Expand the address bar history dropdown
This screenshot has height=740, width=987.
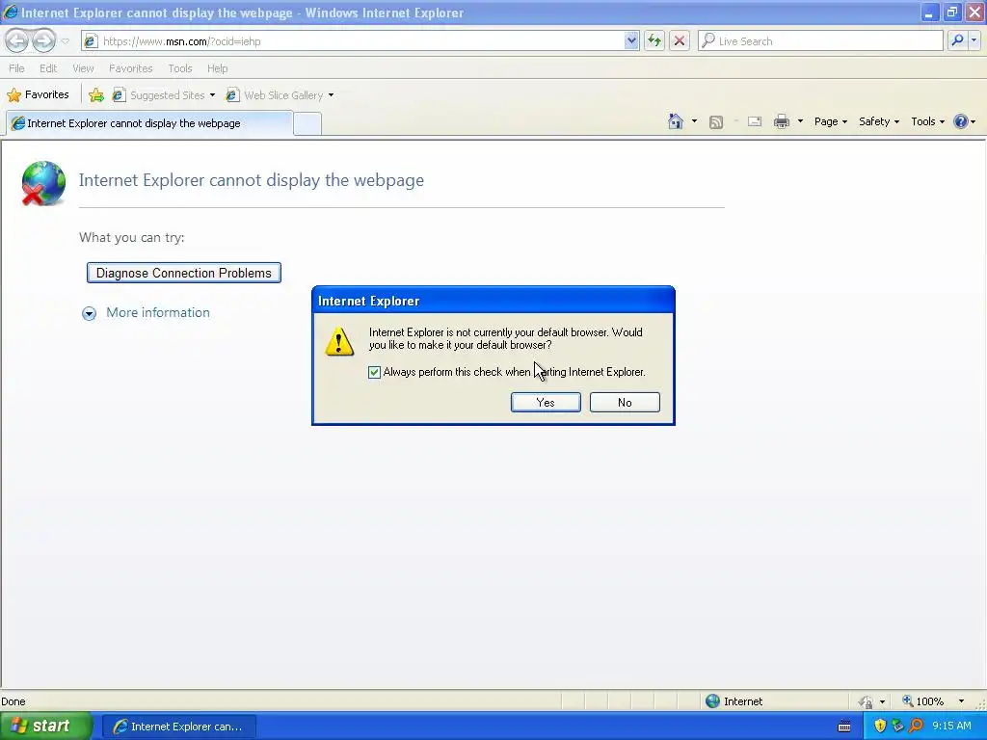click(631, 40)
